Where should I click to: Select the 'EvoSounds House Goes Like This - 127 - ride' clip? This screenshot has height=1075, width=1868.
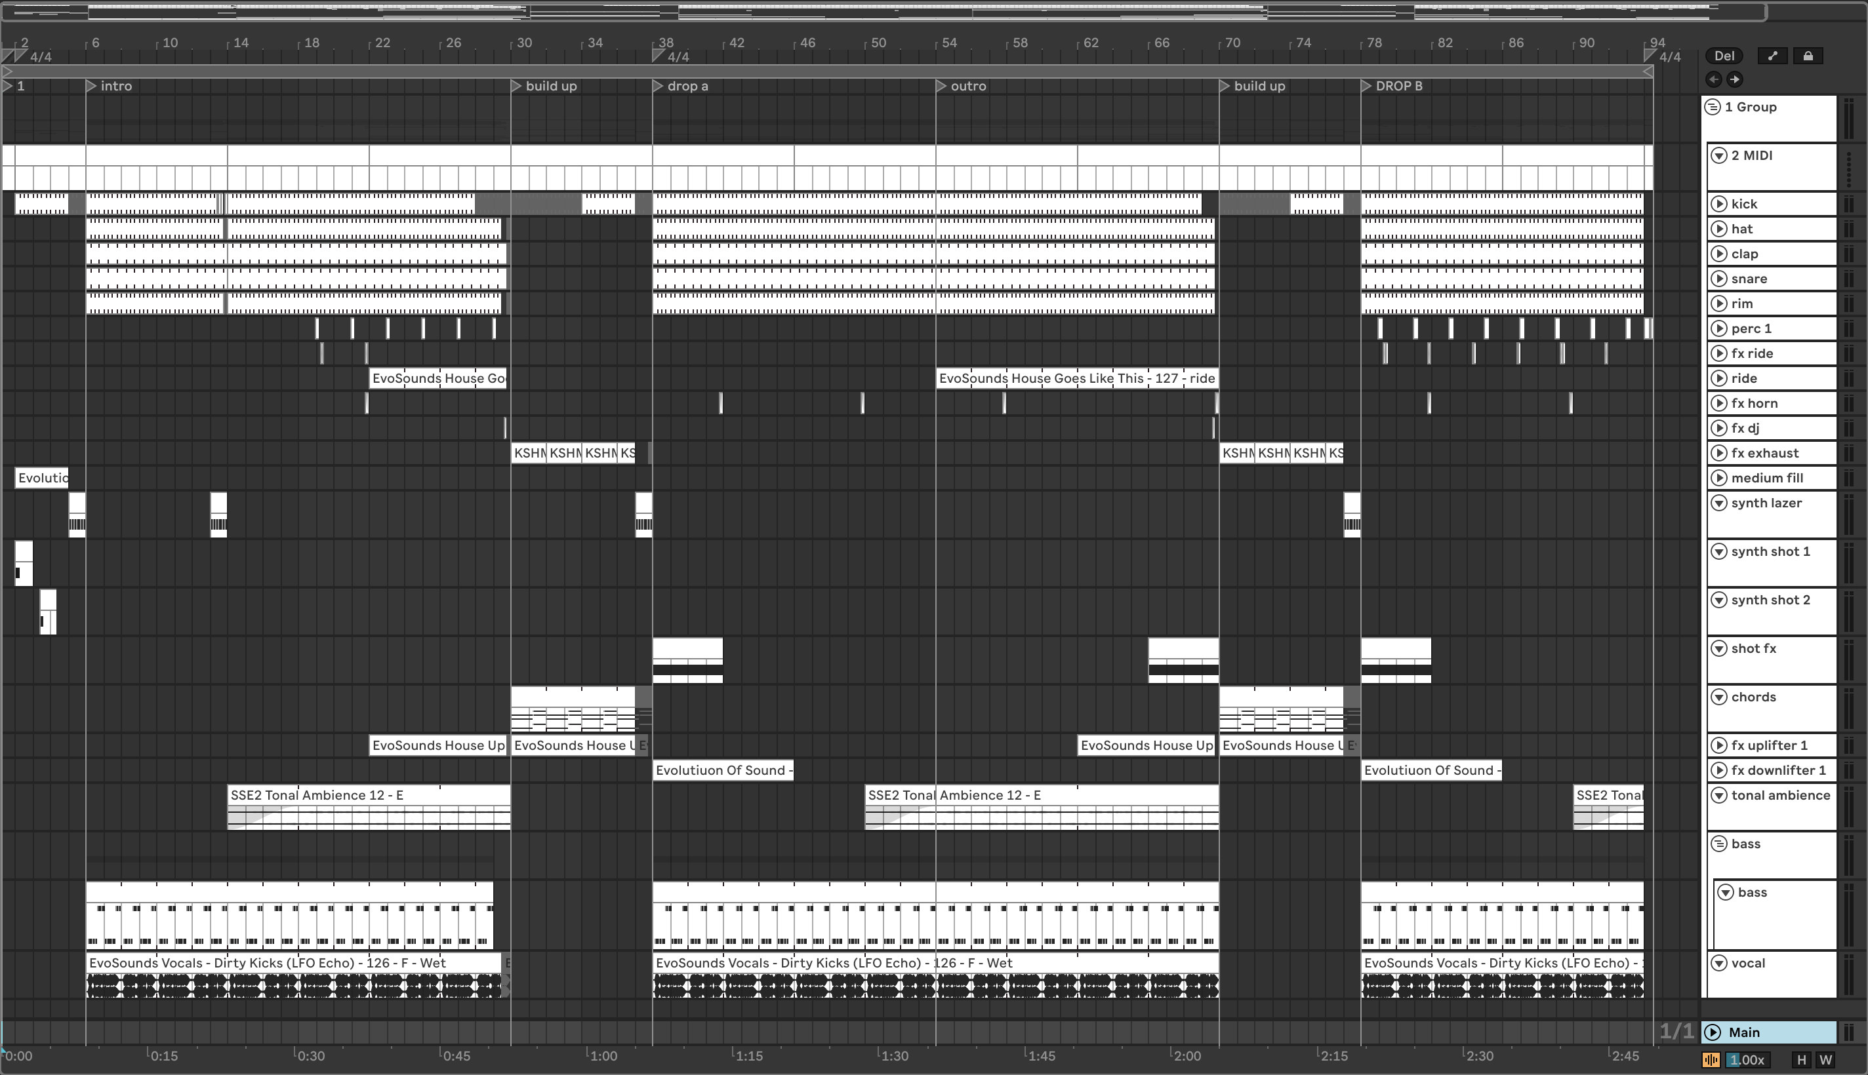[1076, 379]
